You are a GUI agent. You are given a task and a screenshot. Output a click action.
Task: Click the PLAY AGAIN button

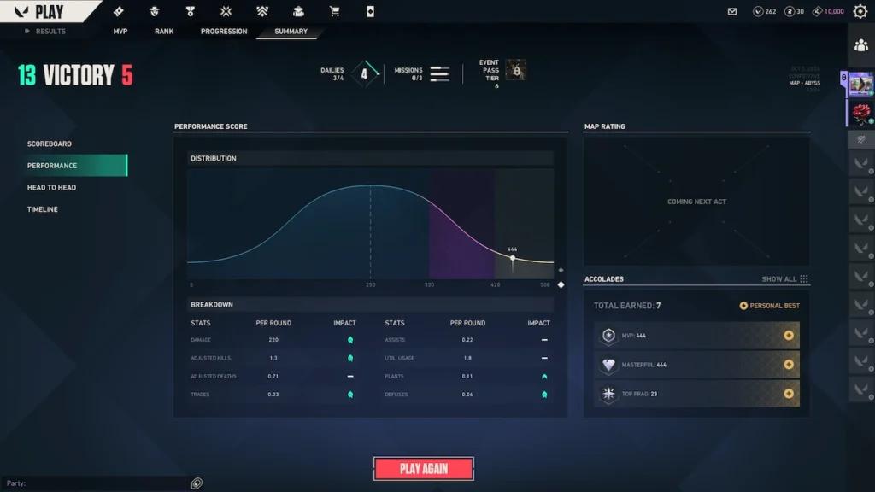coord(424,469)
